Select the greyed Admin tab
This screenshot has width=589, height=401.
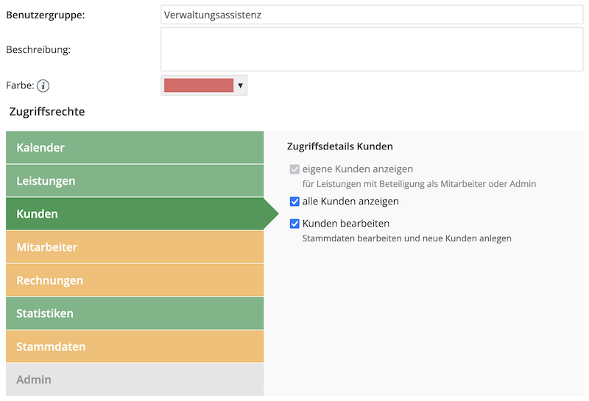135,380
